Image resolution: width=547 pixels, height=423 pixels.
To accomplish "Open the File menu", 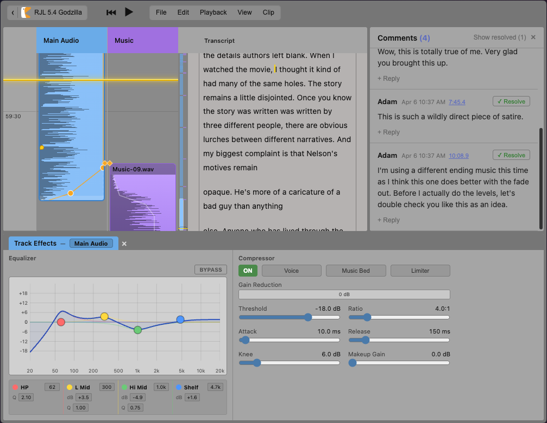I will click(161, 12).
